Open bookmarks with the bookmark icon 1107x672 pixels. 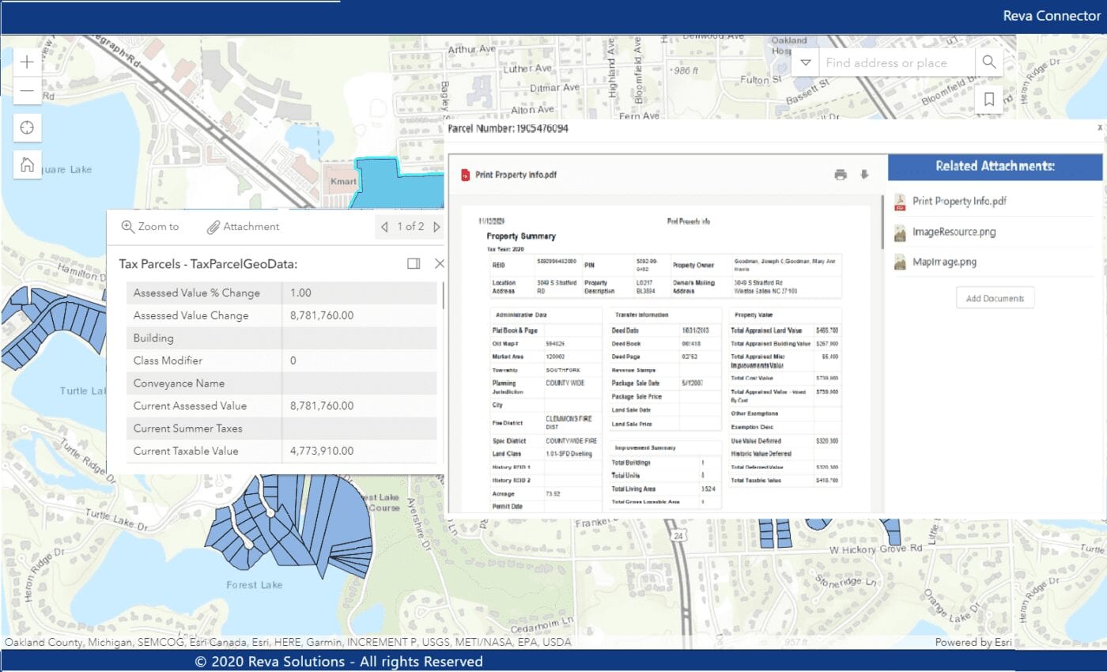tap(989, 99)
